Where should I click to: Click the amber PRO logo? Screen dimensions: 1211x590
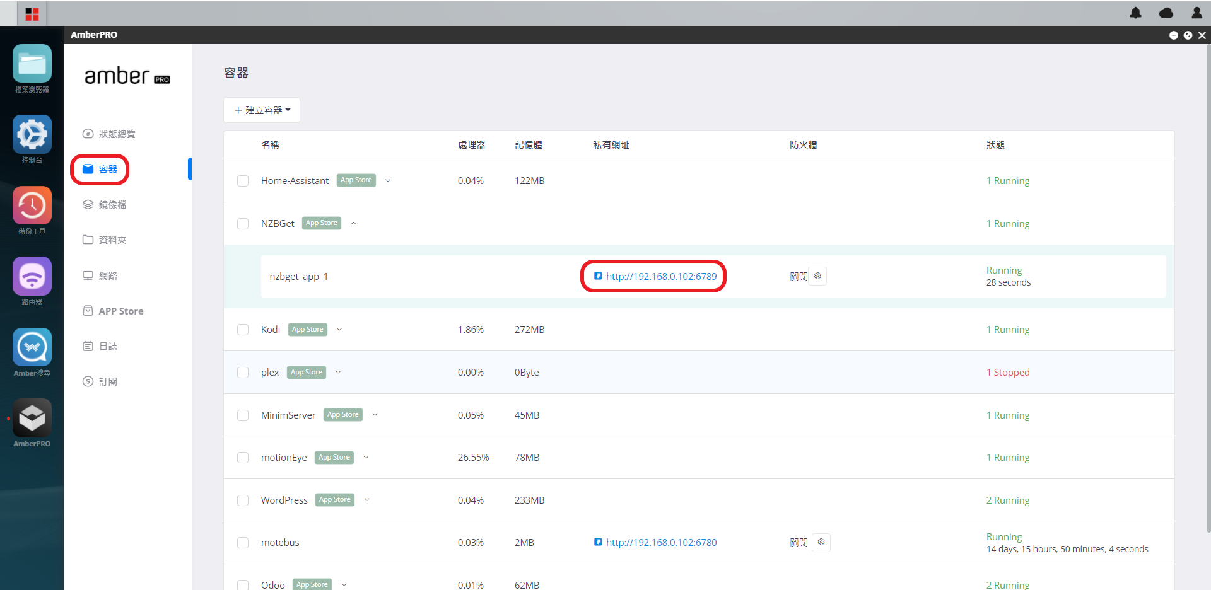coord(127,76)
